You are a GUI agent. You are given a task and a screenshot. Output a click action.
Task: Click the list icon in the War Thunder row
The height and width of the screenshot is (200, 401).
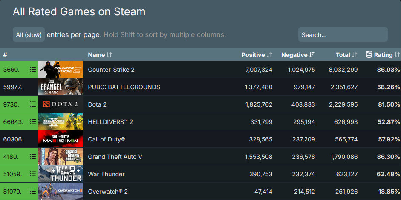32,174
